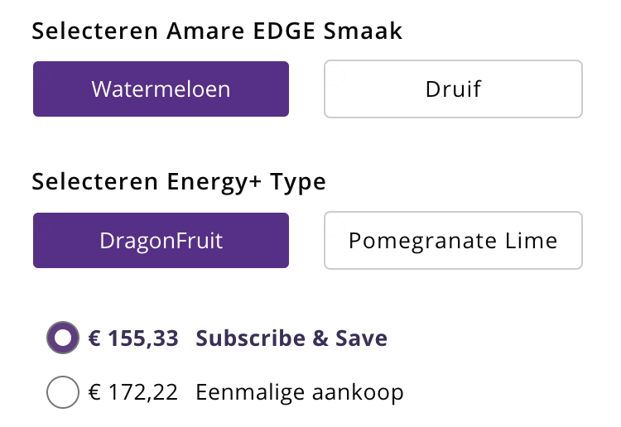Screen dimensions: 621x427
Task: Click the filled purple radio circle
Action: pos(64,338)
